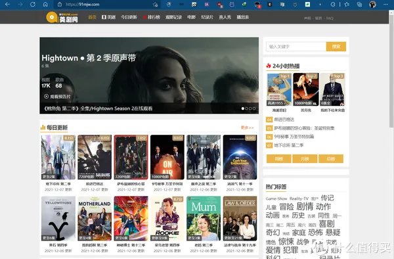Viewport: 394px width, 259px height.
Task: Click the FAQ link in the header
Action: click(330, 18)
